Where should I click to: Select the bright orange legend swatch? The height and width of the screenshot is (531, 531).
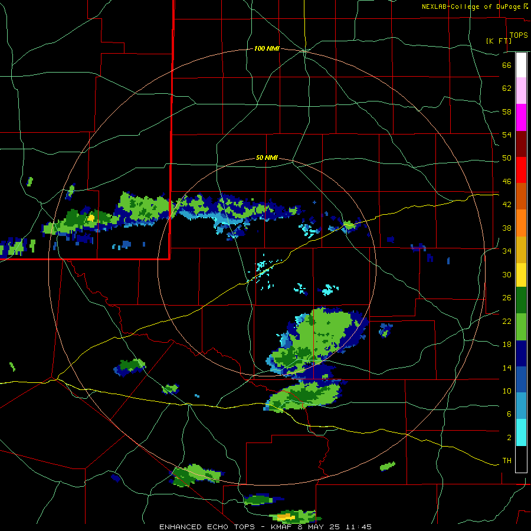pyautogui.click(x=521, y=223)
